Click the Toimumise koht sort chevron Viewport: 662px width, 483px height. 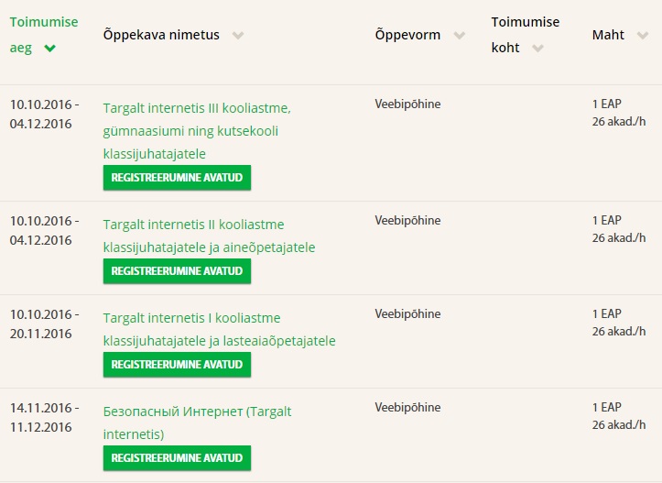537,49
